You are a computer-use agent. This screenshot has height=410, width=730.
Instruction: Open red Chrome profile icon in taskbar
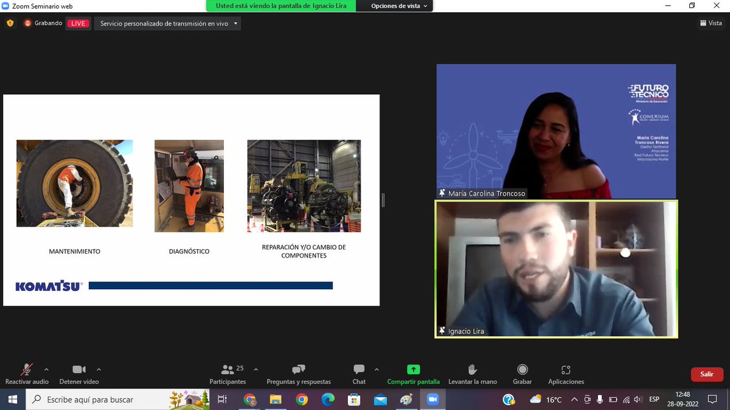pos(249,399)
